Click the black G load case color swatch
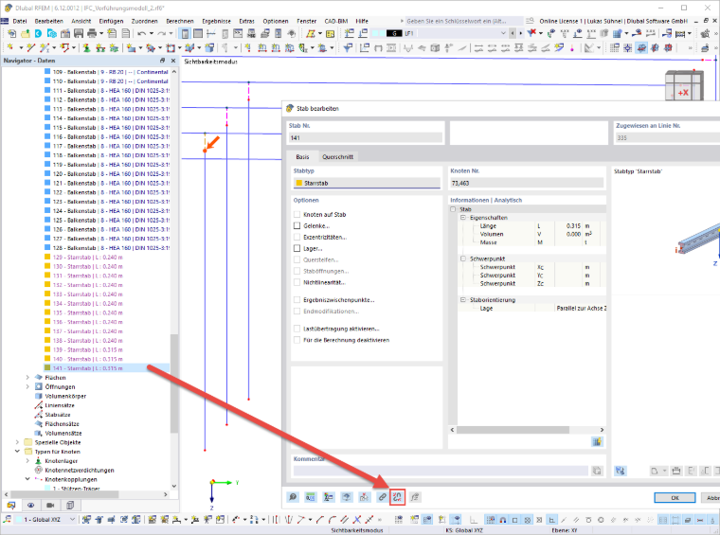Screen dimensions: 720x535 [394, 33]
